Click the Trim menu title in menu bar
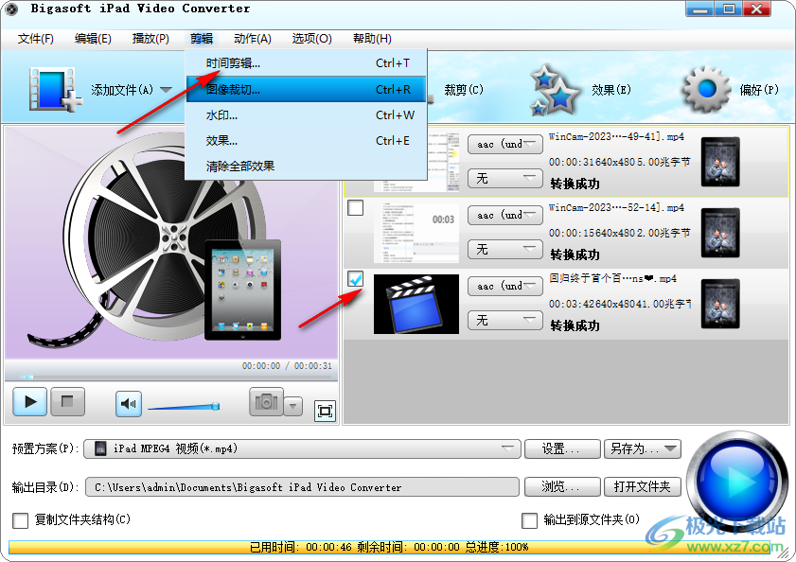796x562 pixels. (x=202, y=39)
